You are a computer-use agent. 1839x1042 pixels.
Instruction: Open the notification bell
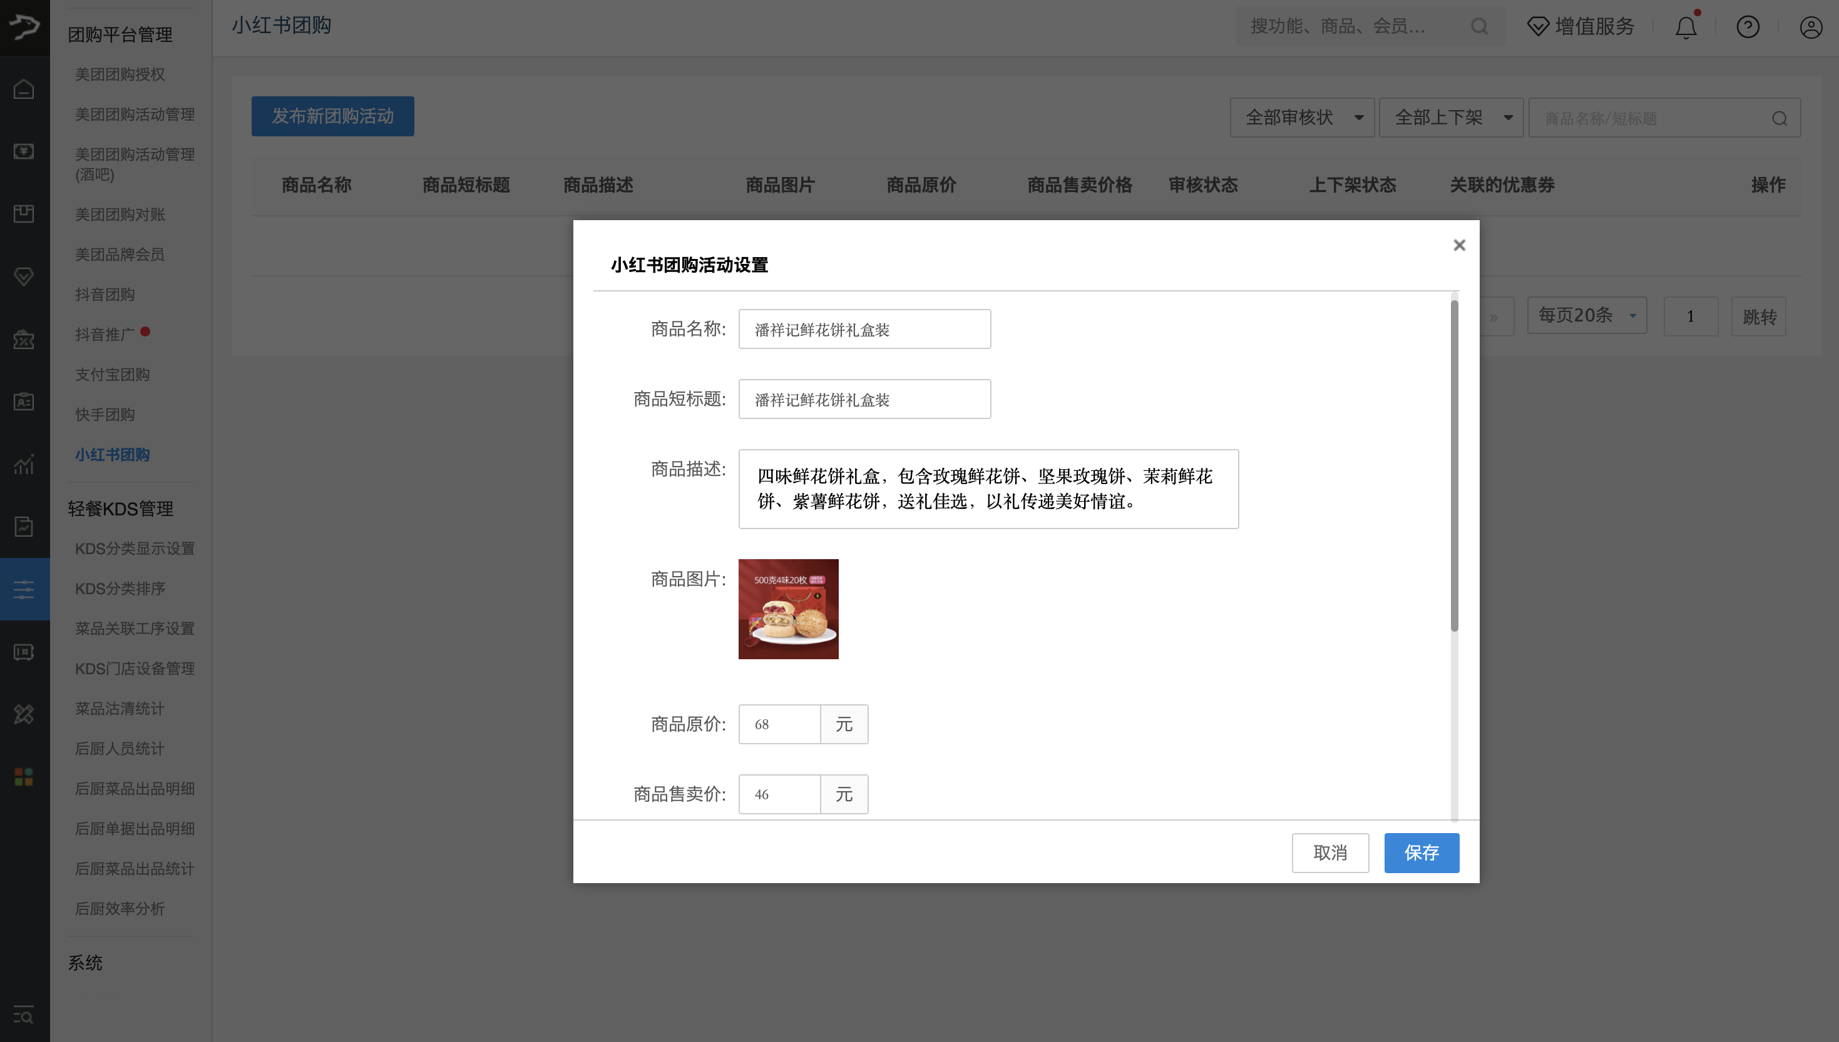click(1685, 26)
